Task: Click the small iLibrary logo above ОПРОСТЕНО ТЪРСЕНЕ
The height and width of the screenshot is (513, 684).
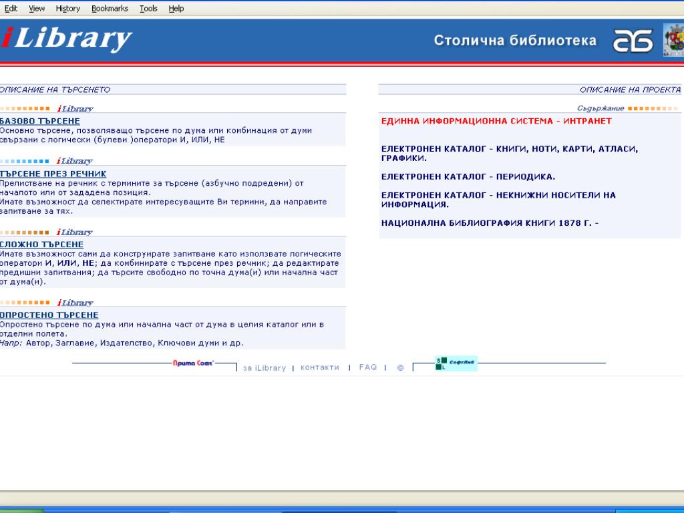Action: 75,303
